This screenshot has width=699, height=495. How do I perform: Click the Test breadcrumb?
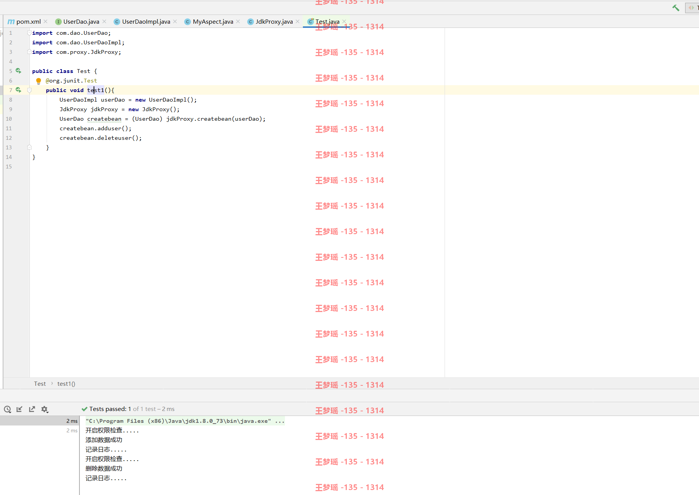40,384
